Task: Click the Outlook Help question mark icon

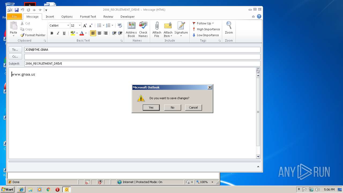Action: 259,16
